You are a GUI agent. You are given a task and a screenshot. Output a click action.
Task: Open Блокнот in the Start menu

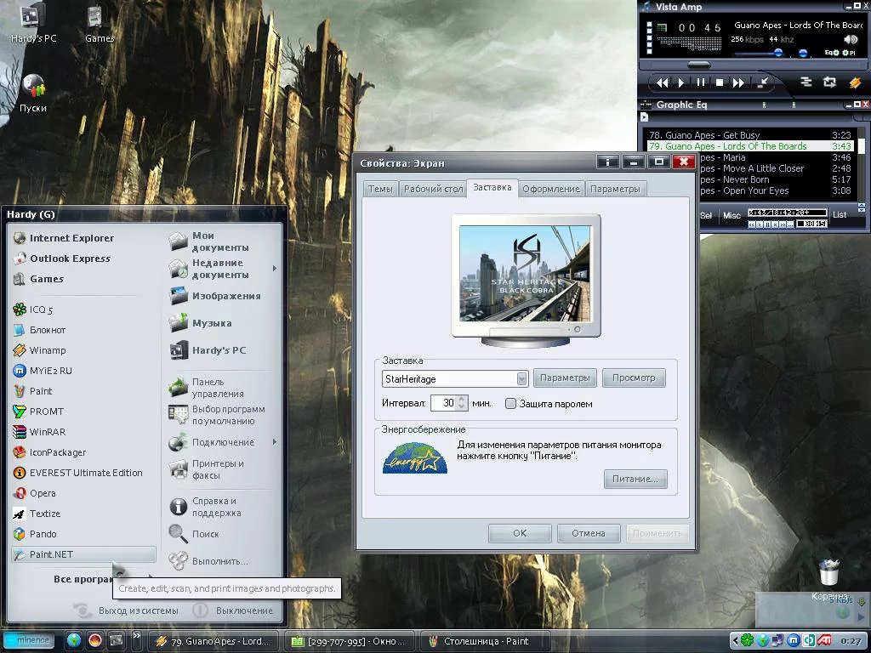[x=39, y=331]
